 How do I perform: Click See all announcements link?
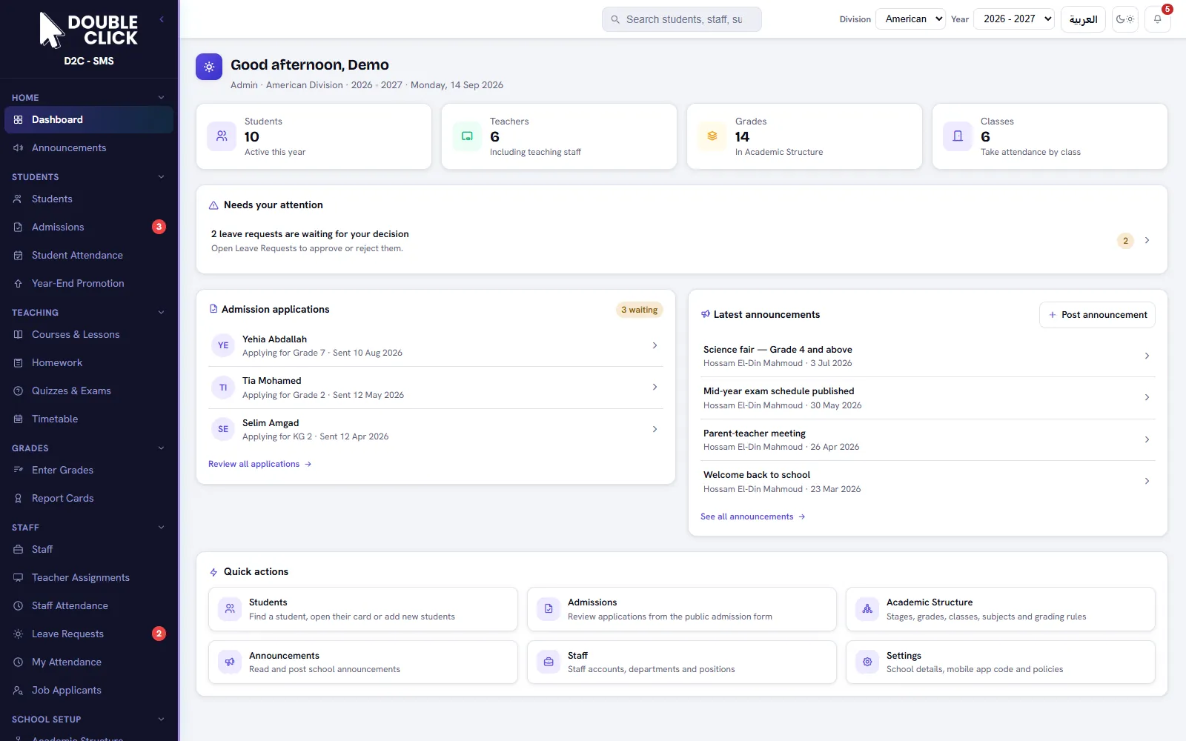coord(752,516)
